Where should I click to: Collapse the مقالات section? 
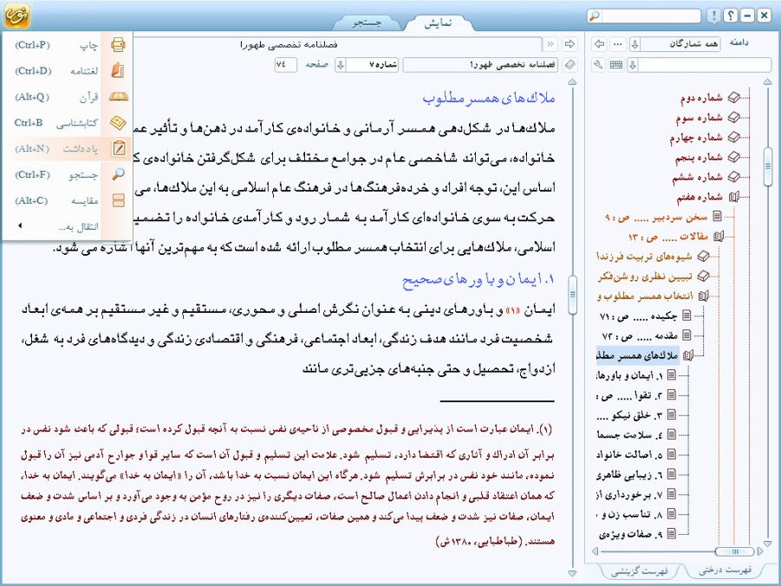point(719,236)
